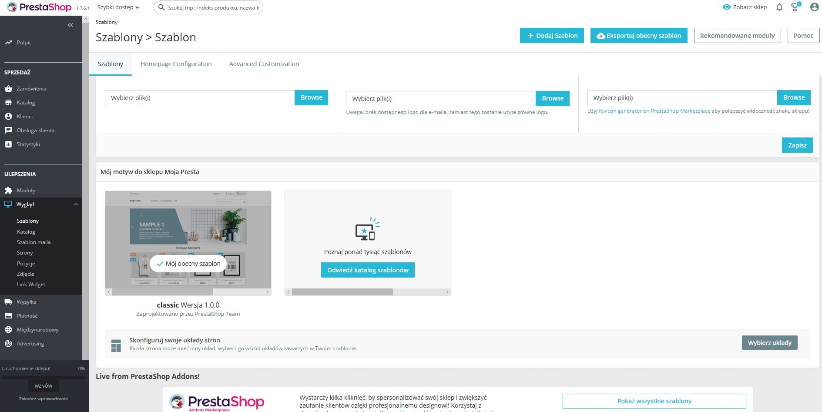Open the Advertising sidebar icon
822x412 pixels.
[x=9, y=343]
